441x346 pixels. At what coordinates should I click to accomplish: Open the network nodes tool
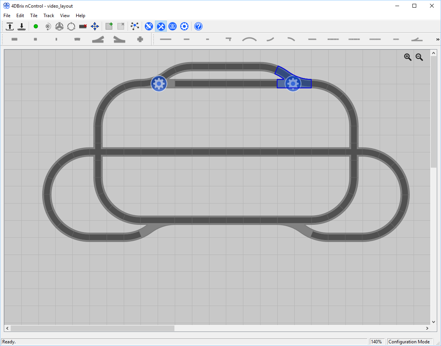click(x=135, y=26)
